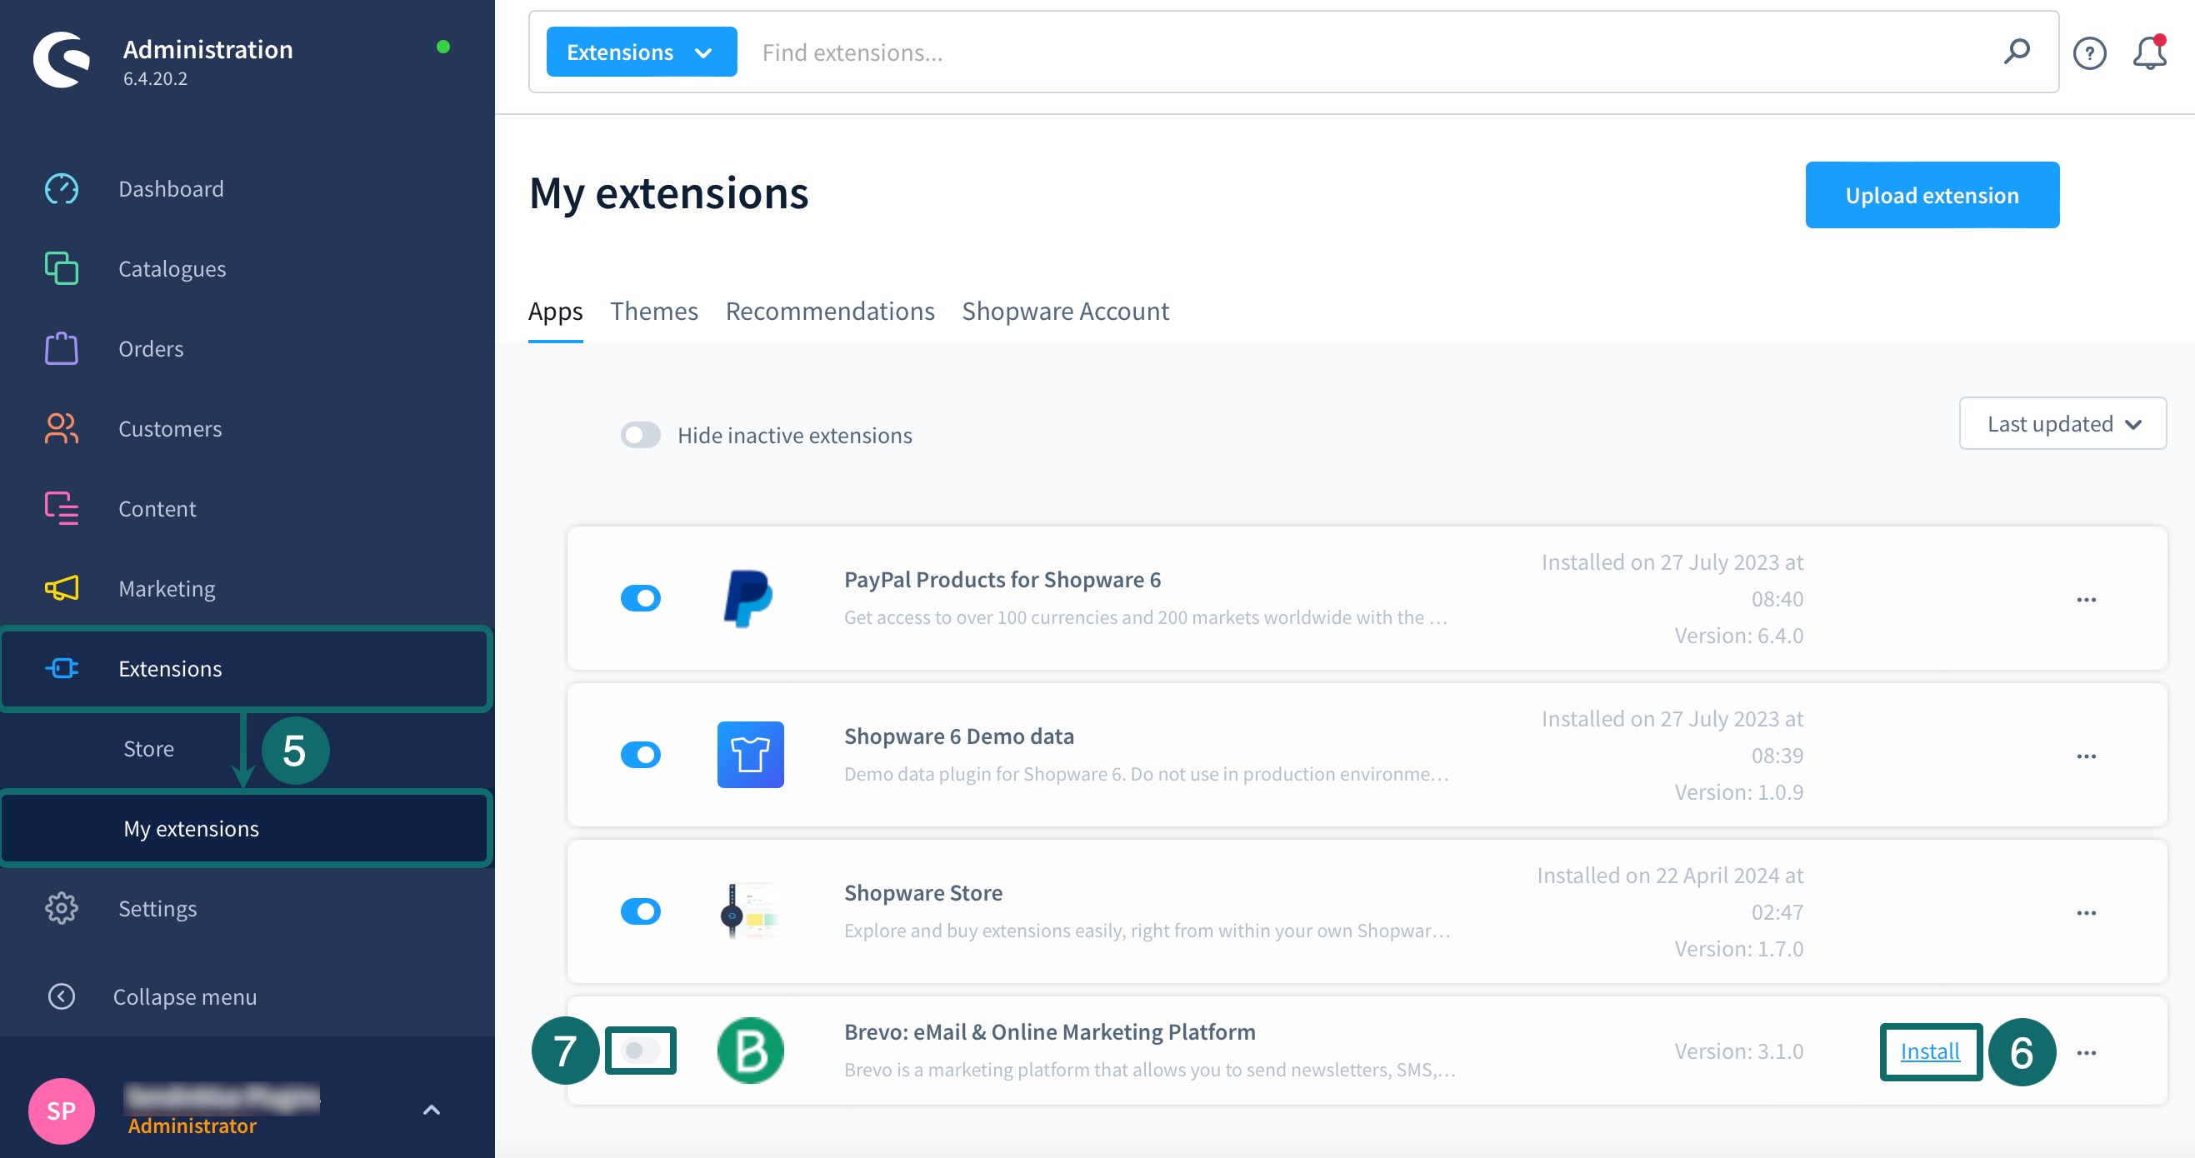Open the Recommendations tab

click(x=829, y=311)
